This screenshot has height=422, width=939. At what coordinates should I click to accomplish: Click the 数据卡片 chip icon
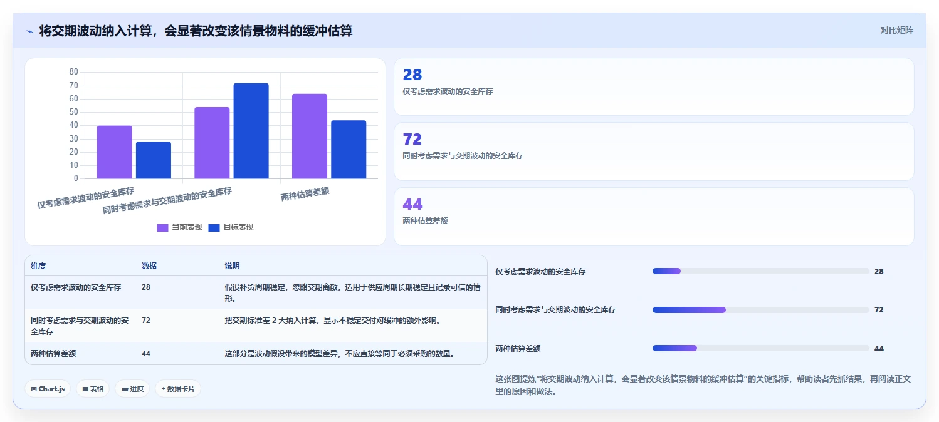164,389
